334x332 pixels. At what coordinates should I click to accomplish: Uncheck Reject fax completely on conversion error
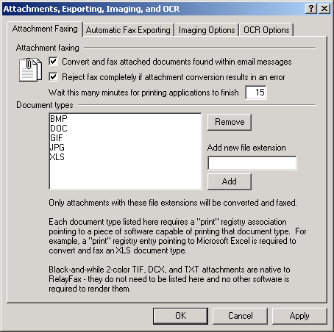click(x=53, y=77)
